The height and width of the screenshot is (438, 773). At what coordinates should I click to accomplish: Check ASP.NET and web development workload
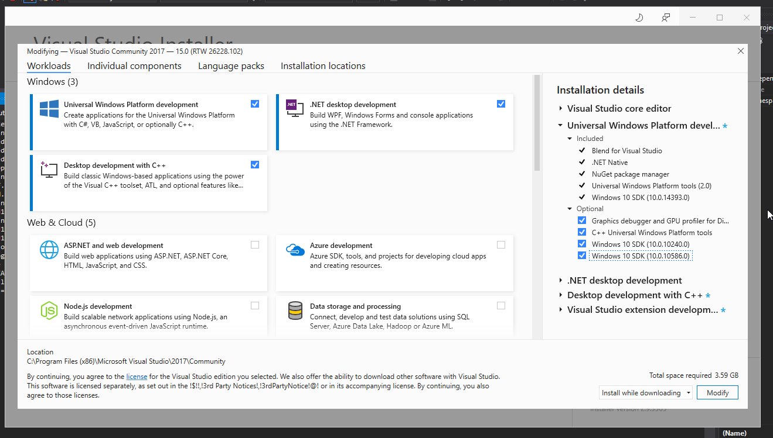(255, 245)
